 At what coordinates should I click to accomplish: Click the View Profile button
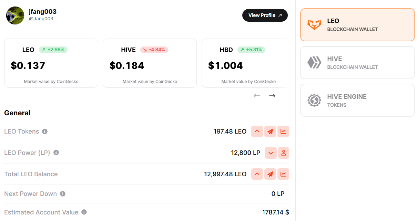(x=265, y=15)
